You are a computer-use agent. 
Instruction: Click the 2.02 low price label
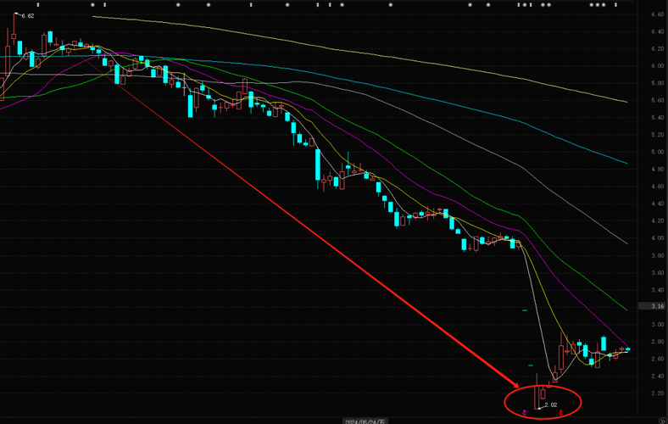pyautogui.click(x=551, y=404)
